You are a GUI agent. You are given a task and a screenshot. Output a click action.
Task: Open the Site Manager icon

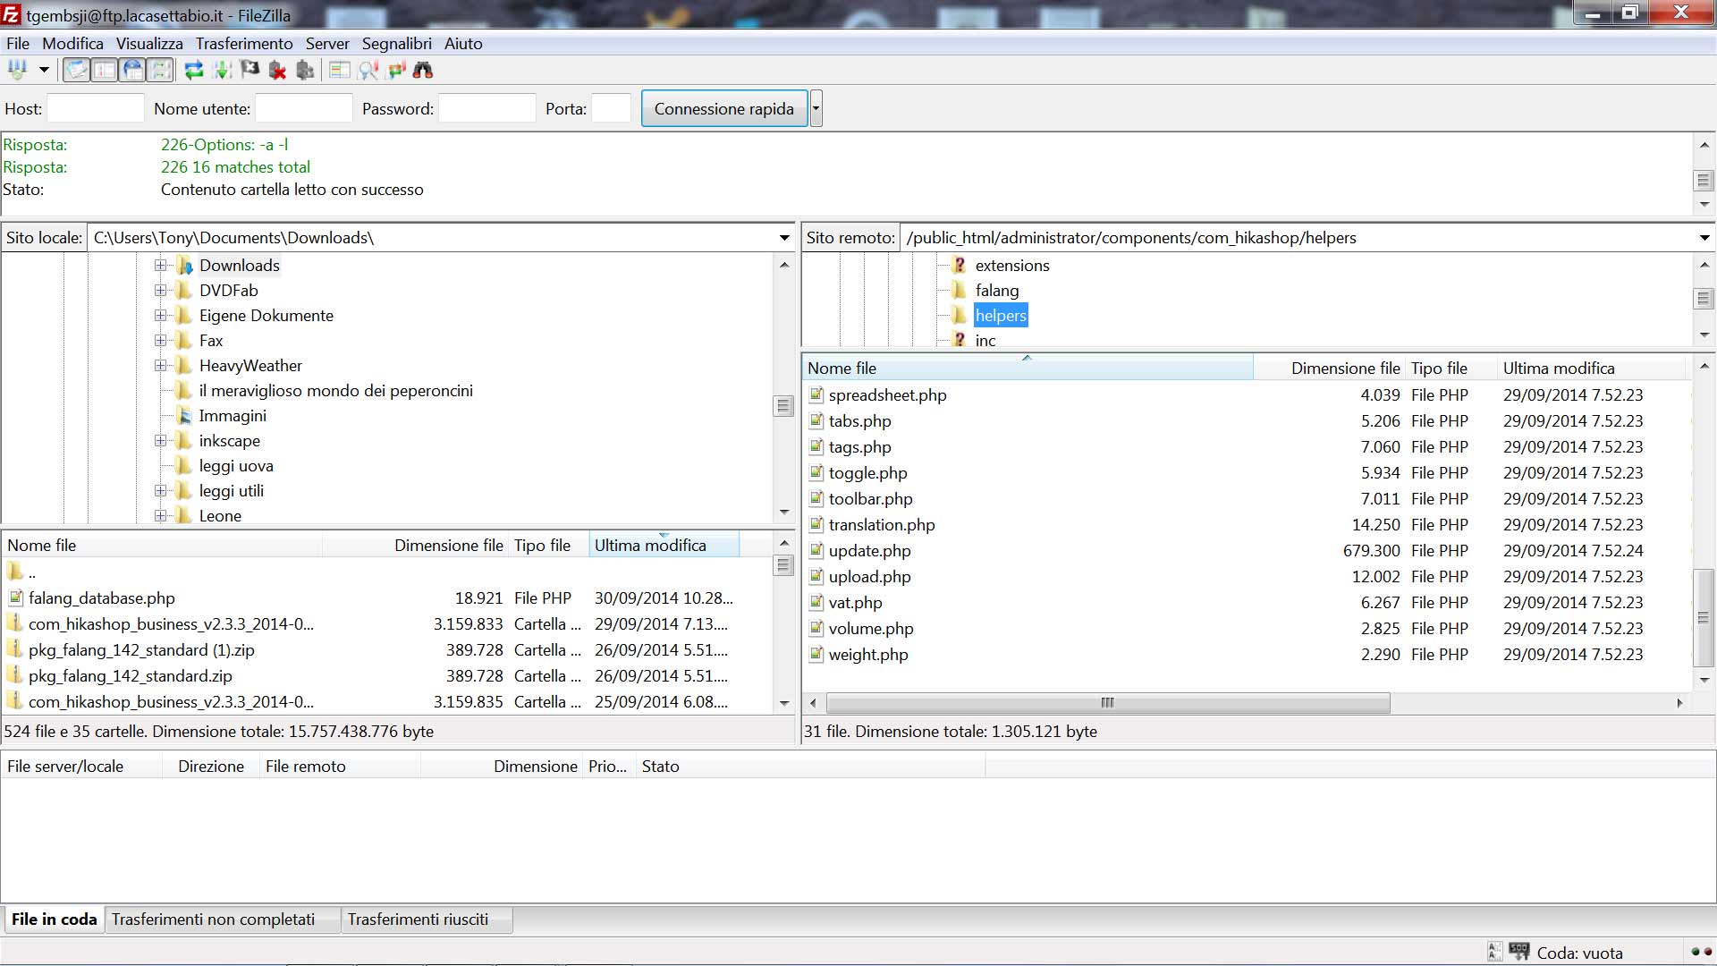click(17, 70)
